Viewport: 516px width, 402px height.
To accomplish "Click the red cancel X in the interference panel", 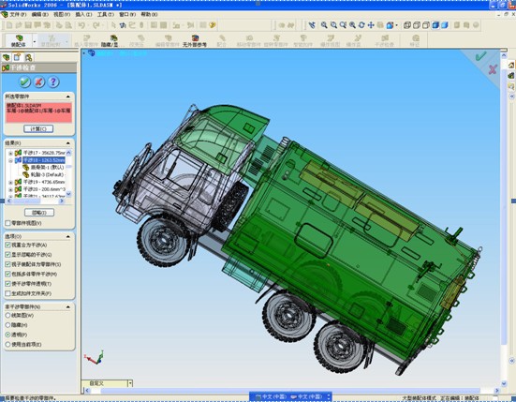I will [x=38, y=82].
